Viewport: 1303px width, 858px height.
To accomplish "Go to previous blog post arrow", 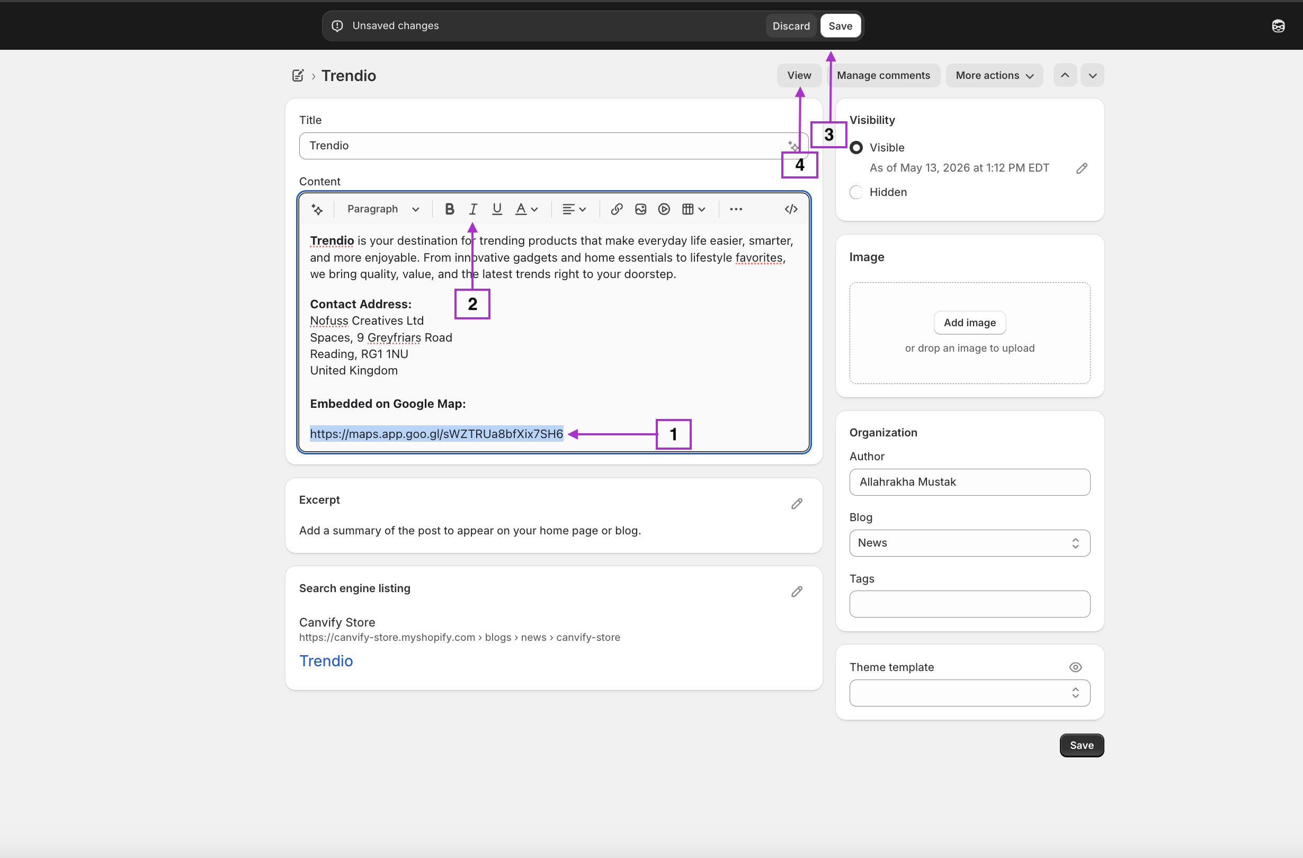I will point(1065,76).
